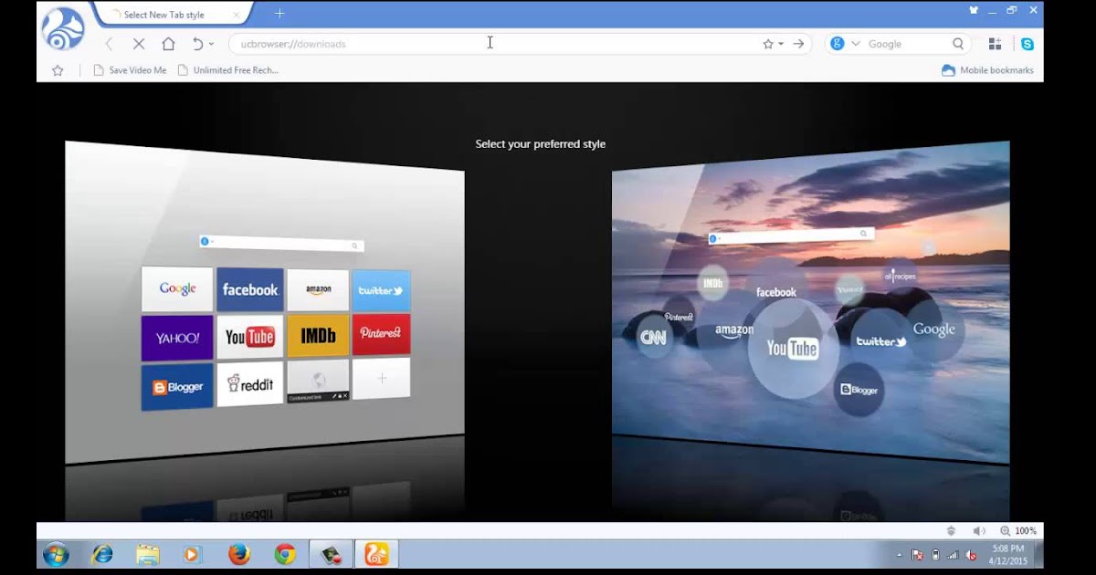The width and height of the screenshot is (1096, 575).
Task: Open the zoom control showing 100%
Action: coord(1018,530)
